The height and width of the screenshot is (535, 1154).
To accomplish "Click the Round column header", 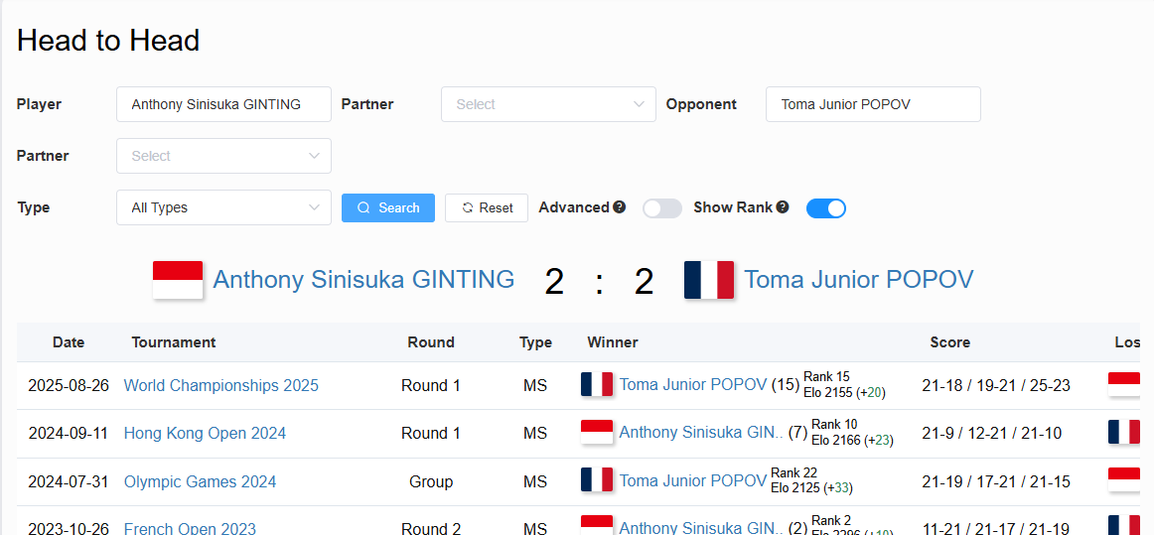I will pos(431,342).
